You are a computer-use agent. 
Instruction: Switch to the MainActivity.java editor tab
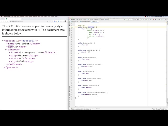pos(75,22)
